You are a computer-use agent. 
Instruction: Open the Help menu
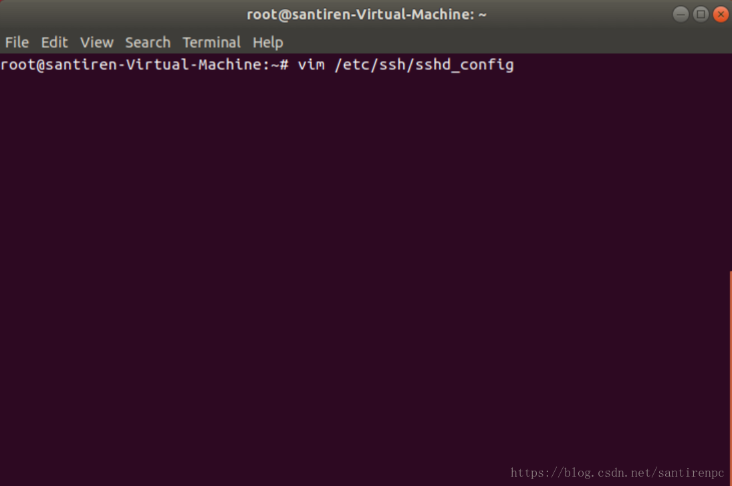[267, 42]
